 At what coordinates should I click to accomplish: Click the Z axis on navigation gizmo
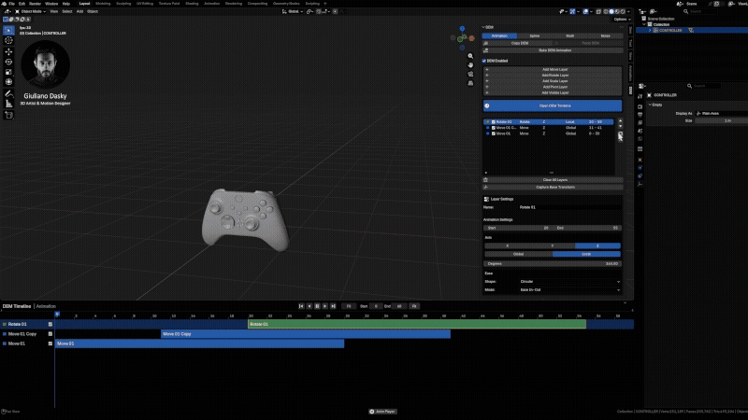click(x=462, y=29)
